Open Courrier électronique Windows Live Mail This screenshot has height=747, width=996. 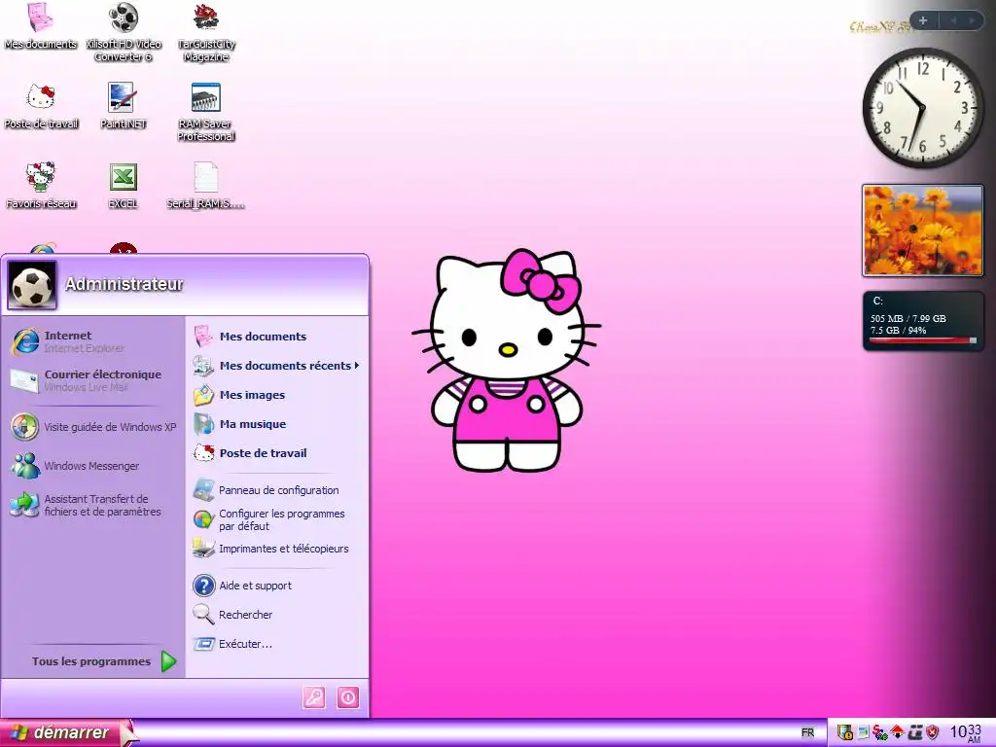(92, 380)
